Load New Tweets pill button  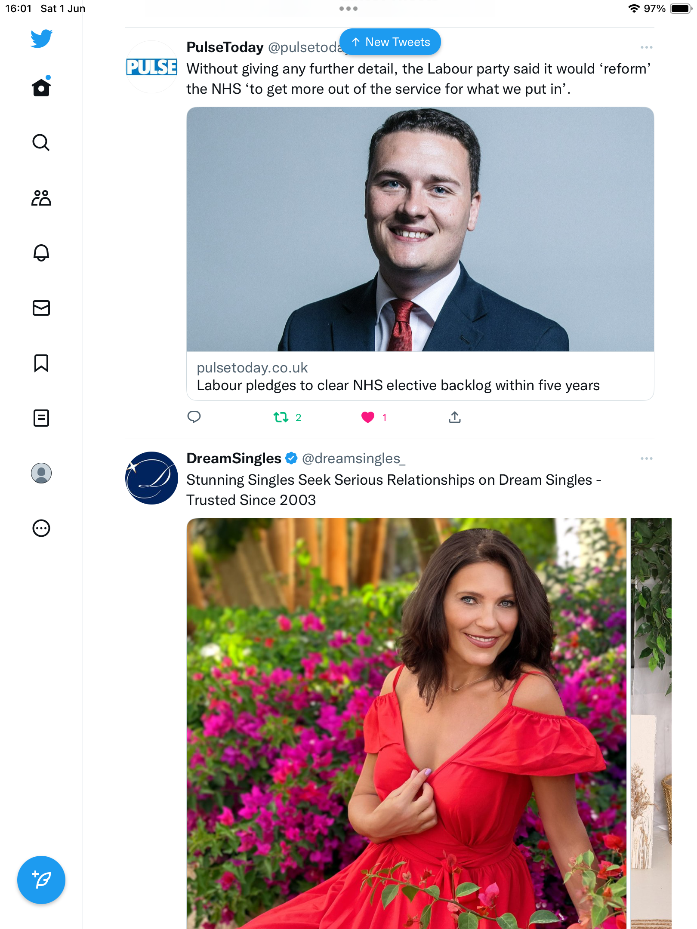(x=390, y=42)
